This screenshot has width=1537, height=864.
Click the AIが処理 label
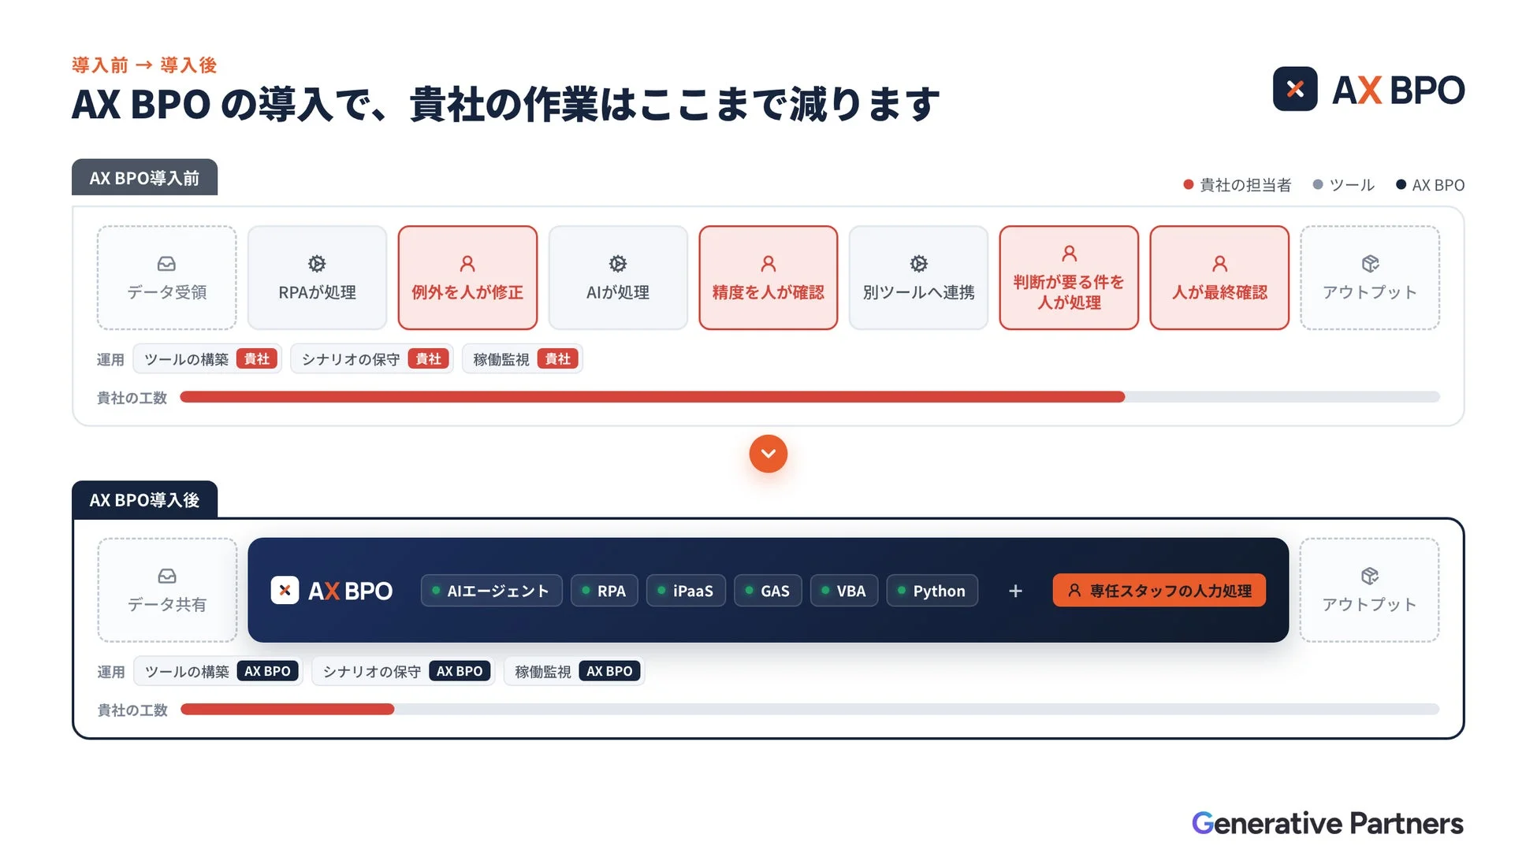(x=618, y=292)
